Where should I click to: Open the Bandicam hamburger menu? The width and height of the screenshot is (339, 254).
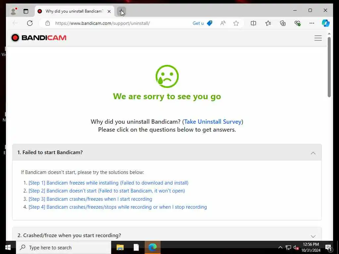[318, 38]
